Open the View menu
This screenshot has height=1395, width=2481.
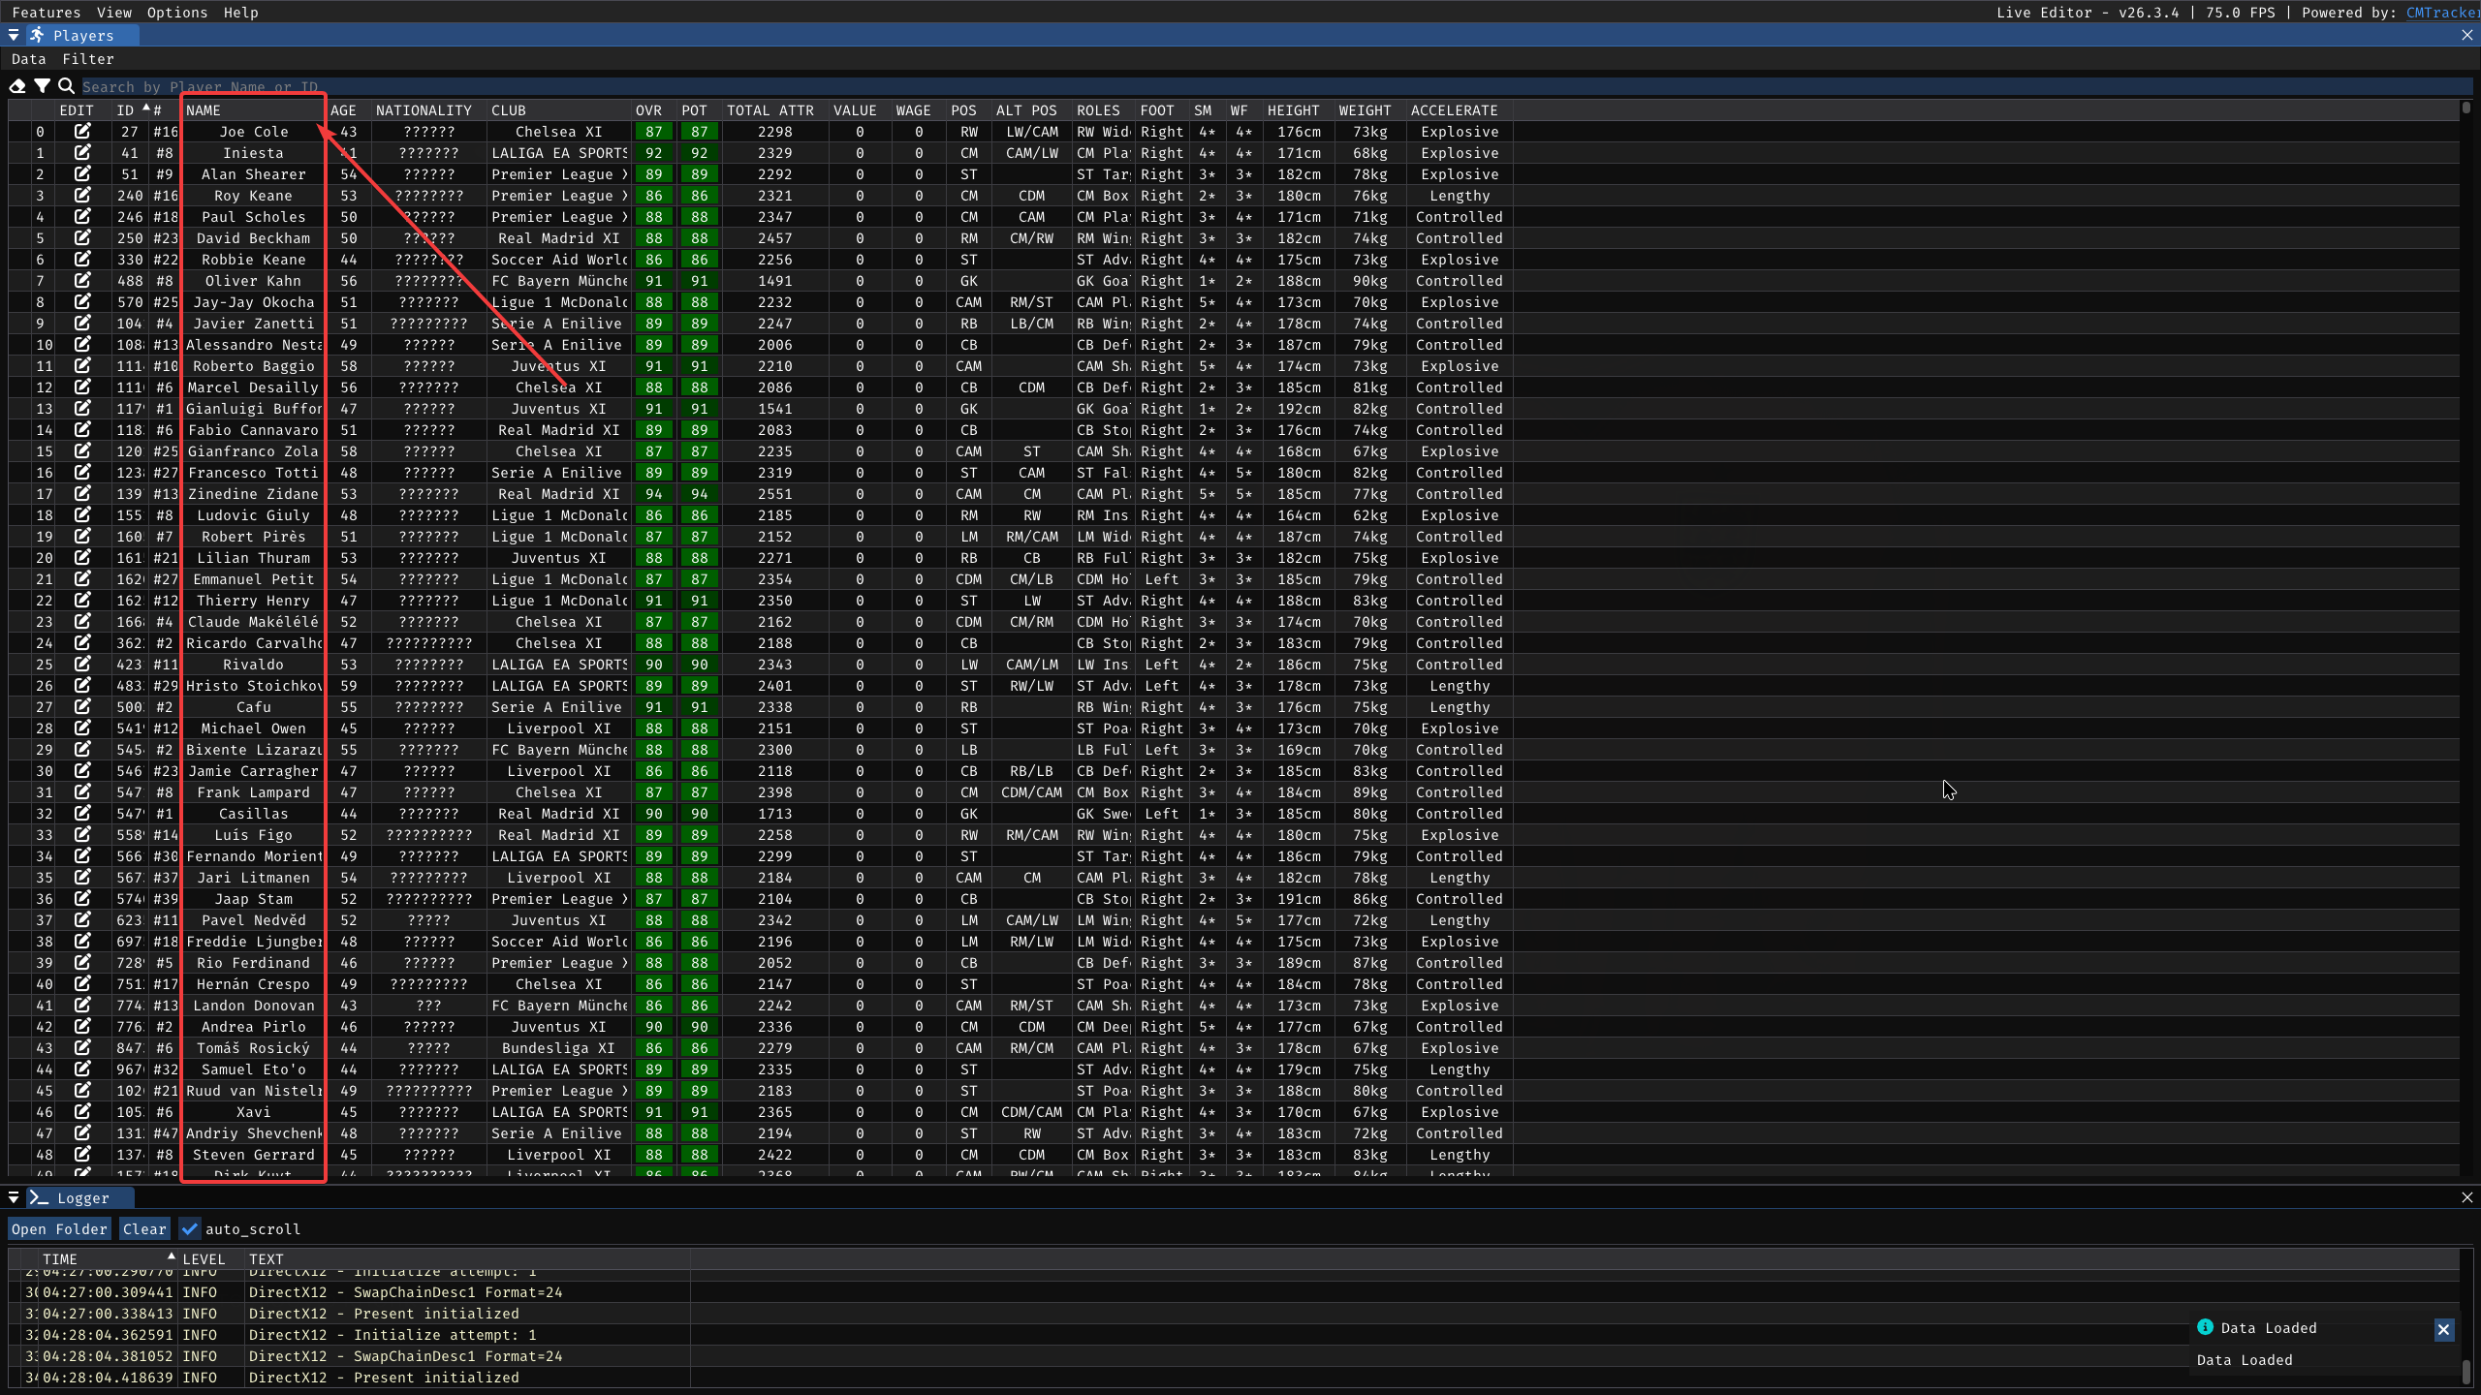tap(114, 13)
